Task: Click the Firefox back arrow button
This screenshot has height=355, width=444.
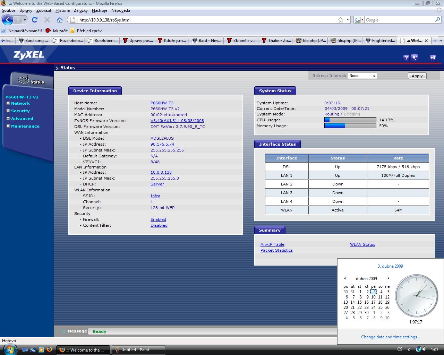Action: 8,20
